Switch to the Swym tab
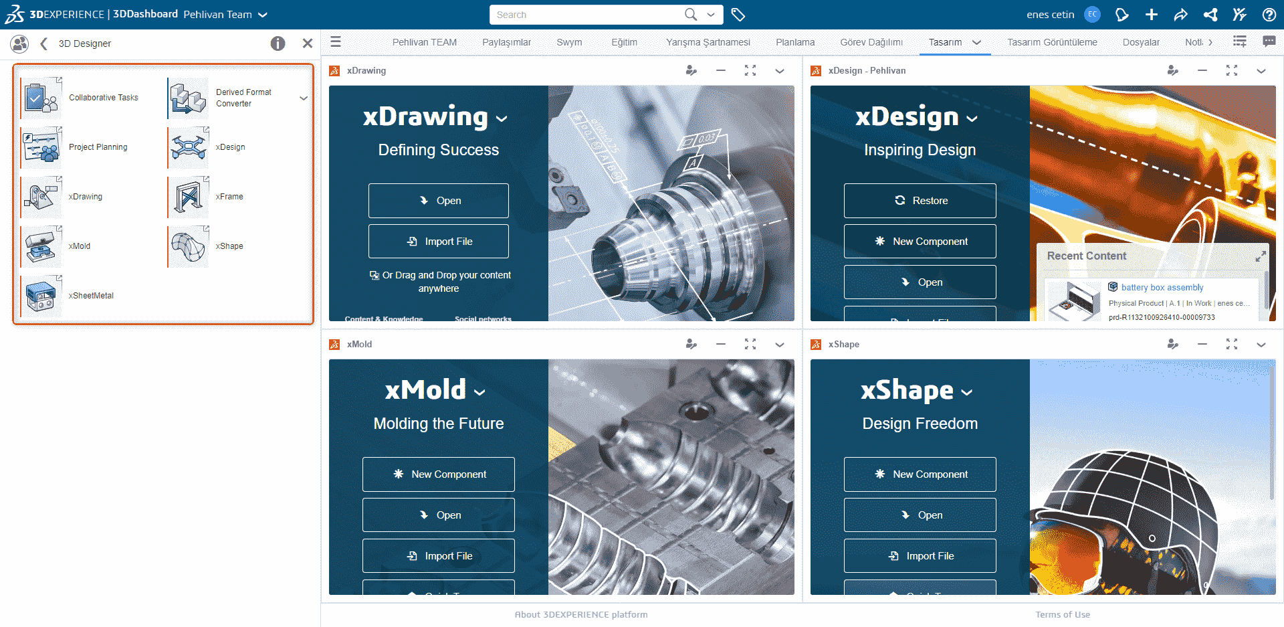The image size is (1284, 627). [569, 42]
